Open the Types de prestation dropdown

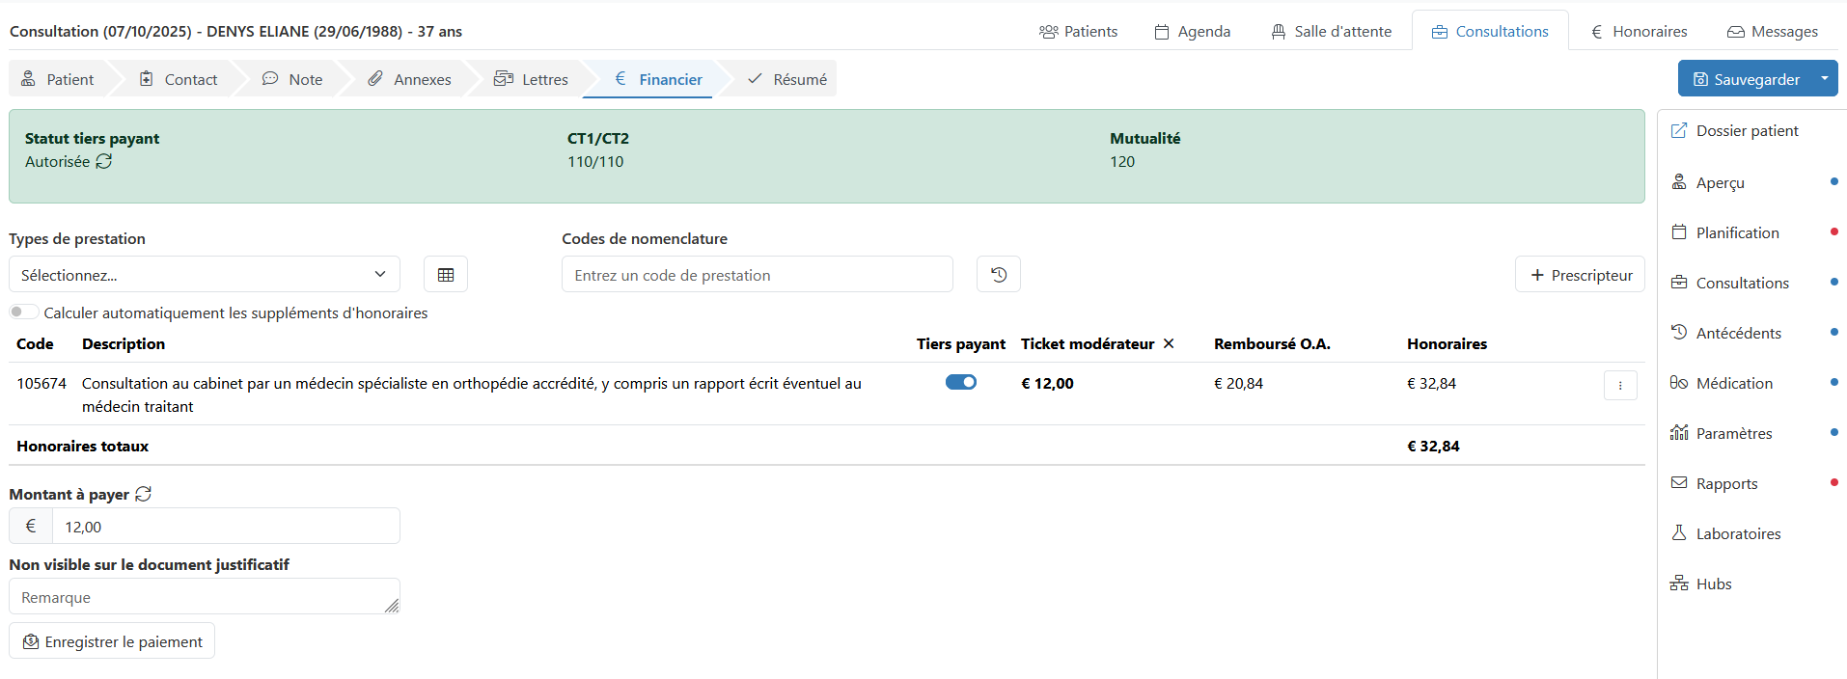(205, 275)
